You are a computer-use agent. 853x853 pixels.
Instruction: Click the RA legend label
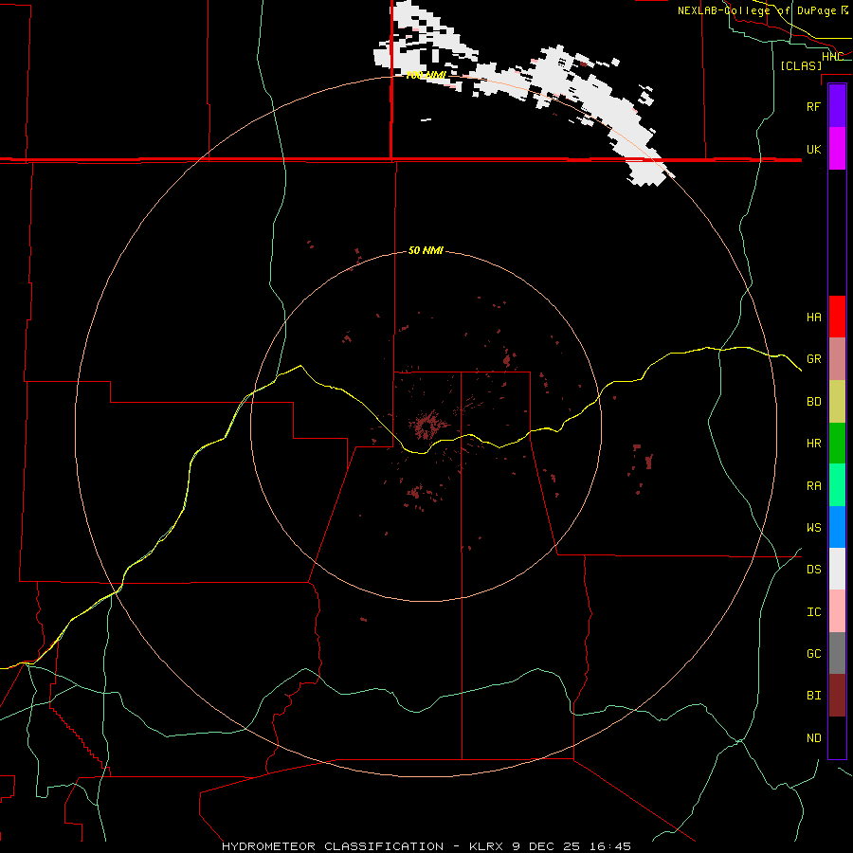tap(813, 486)
